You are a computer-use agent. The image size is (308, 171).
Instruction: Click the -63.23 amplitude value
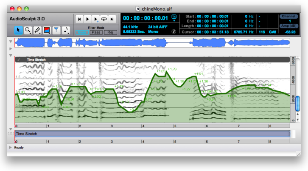tap(290, 32)
